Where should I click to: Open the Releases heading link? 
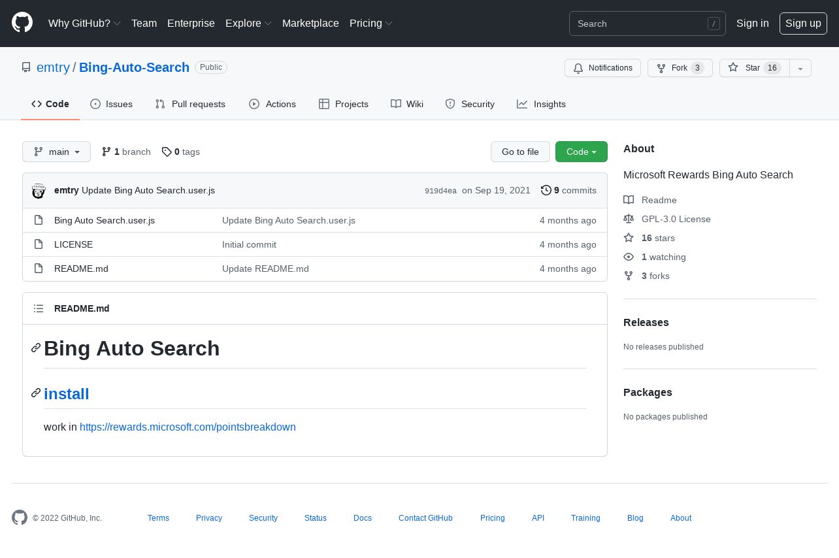pyautogui.click(x=646, y=322)
